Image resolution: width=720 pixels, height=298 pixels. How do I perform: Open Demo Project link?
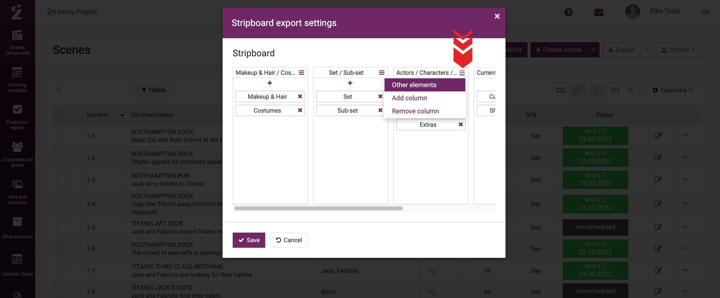(73, 12)
